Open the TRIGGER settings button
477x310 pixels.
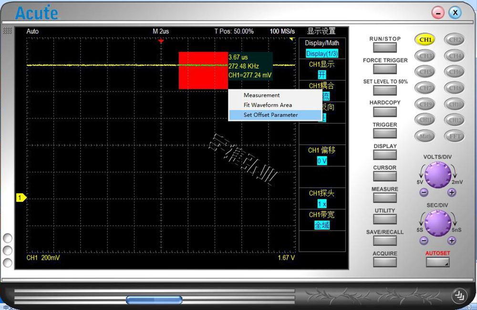coord(385,133)
